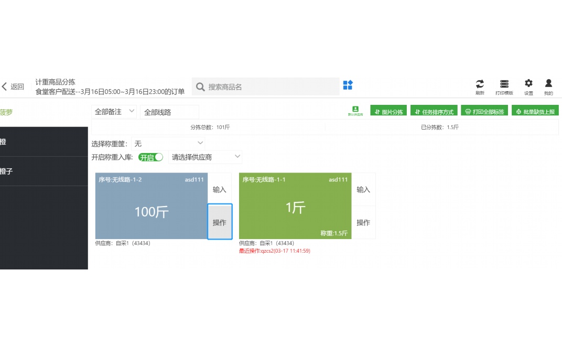The width and height of the screenshot is (562, 346).
Task: Click the 刷新 refresh icon
Action: point(480,87)
